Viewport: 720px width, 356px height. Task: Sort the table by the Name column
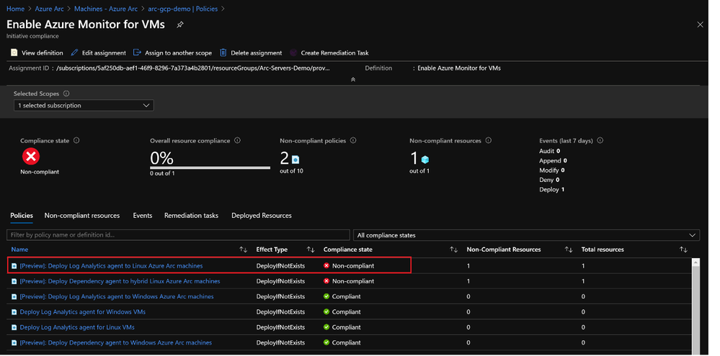coord(244,250)
